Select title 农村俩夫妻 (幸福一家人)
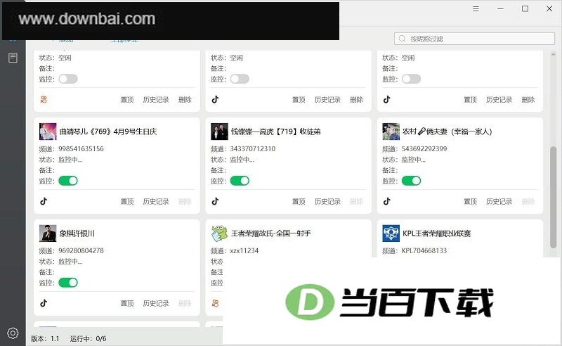The image size is (562, 346). (447, 132)
